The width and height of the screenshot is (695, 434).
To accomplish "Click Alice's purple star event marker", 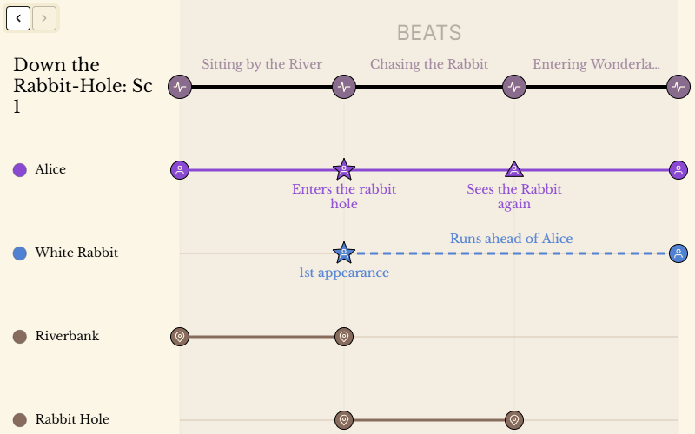I will pos(344,169).
